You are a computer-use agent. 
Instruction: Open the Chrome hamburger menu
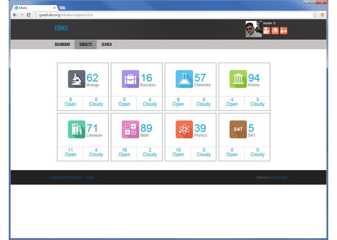tap(322, 15)
